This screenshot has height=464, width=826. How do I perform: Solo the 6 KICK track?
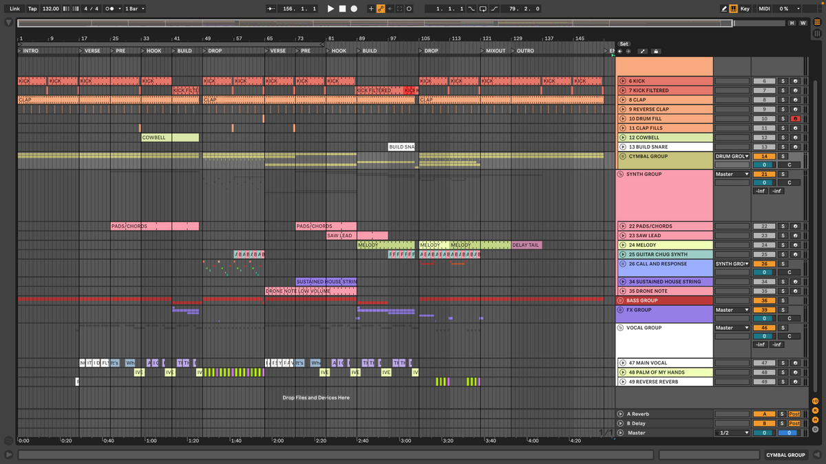[x=782, y=81]
